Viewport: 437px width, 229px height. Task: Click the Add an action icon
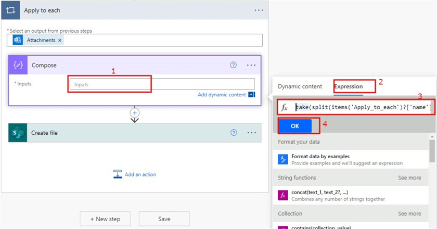[118, 174]
